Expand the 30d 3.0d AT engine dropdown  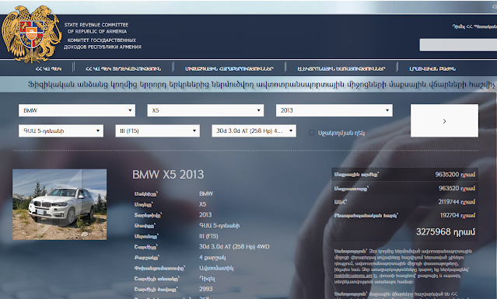(x=254, y=130)
